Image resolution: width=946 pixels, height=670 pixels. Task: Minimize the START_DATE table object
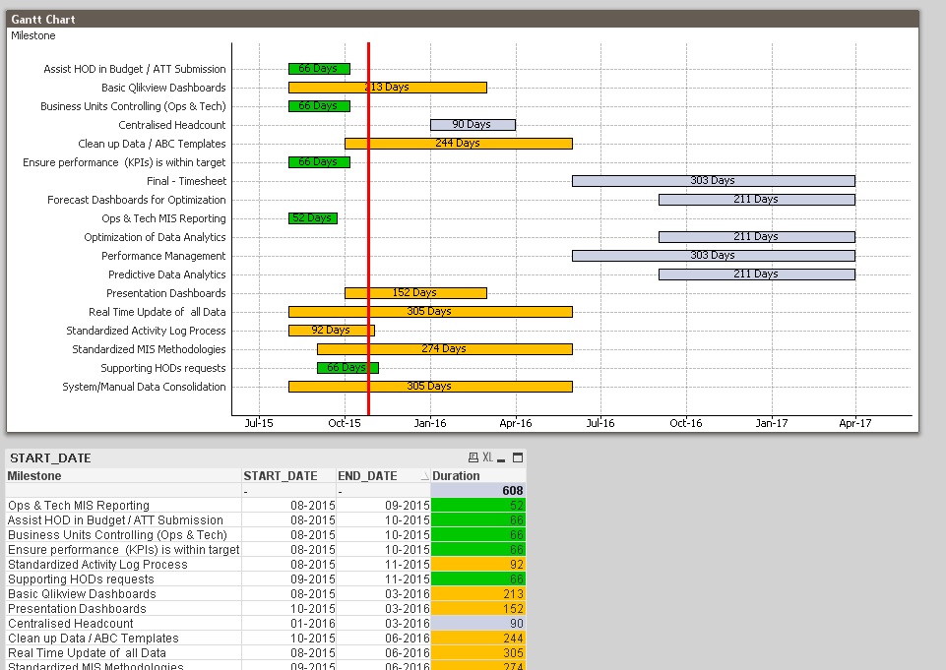pyautogui.click(x=502, y=458)
